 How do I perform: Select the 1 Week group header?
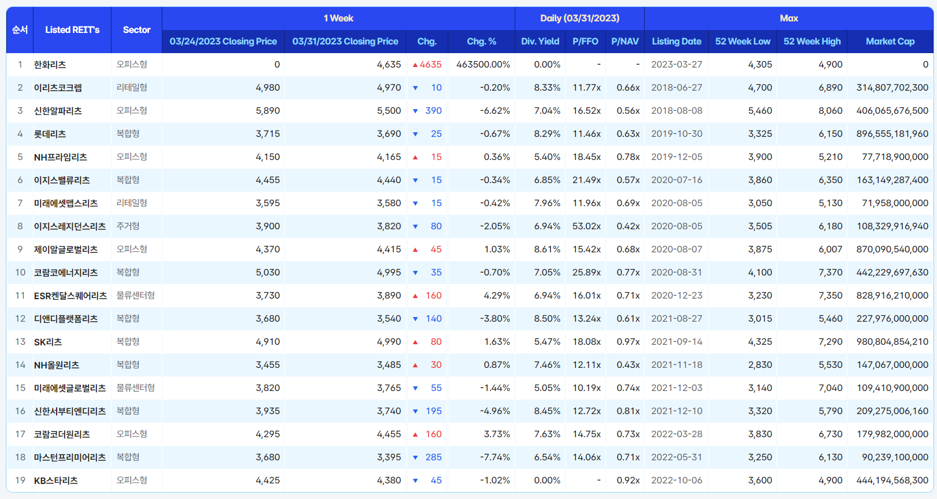point(339,18)
